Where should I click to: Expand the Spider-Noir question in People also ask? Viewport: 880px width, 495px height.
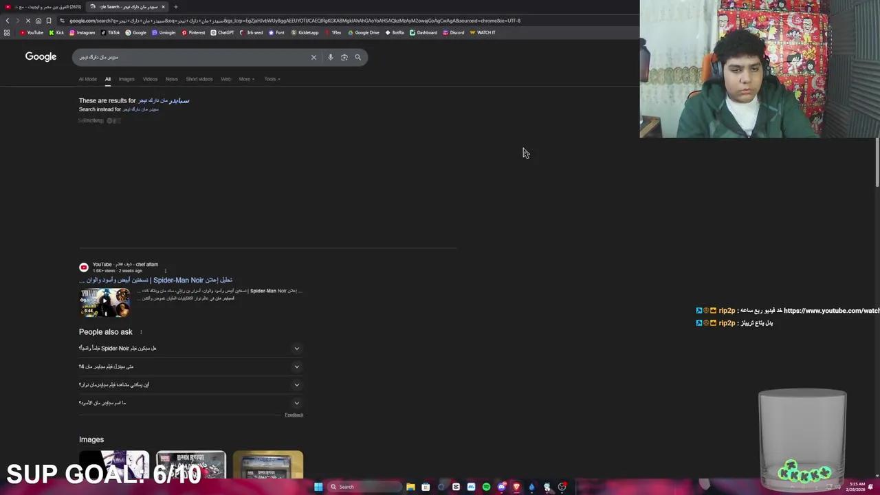pyautogui.click(x=190, y=348)
